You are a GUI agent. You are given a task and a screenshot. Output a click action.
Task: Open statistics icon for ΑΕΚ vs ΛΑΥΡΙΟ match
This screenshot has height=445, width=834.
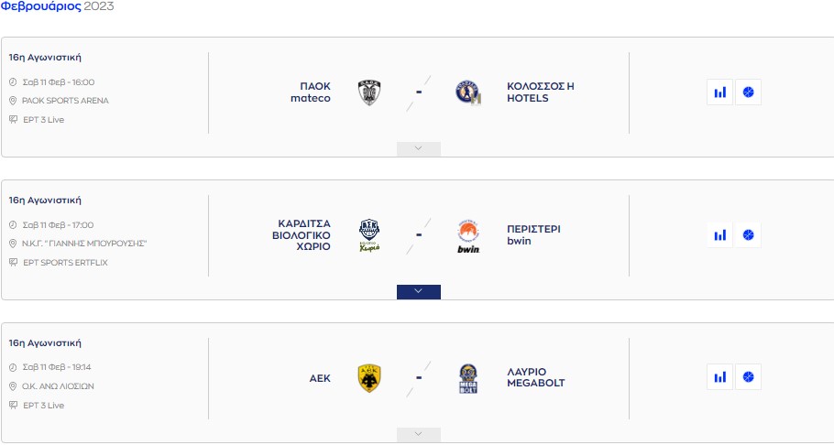(720, 376)
